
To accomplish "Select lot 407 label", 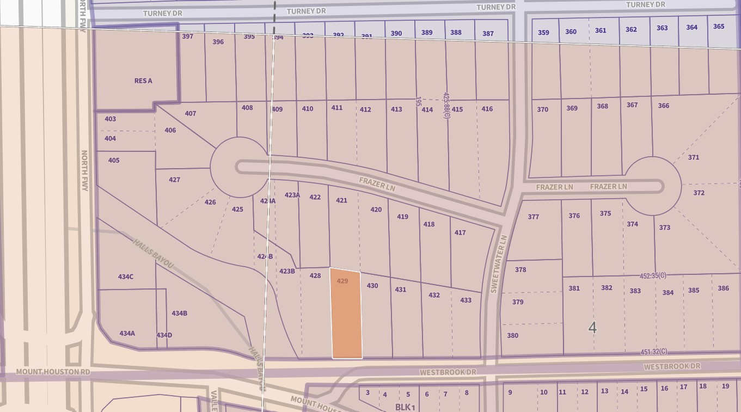I will pos(191,113).
